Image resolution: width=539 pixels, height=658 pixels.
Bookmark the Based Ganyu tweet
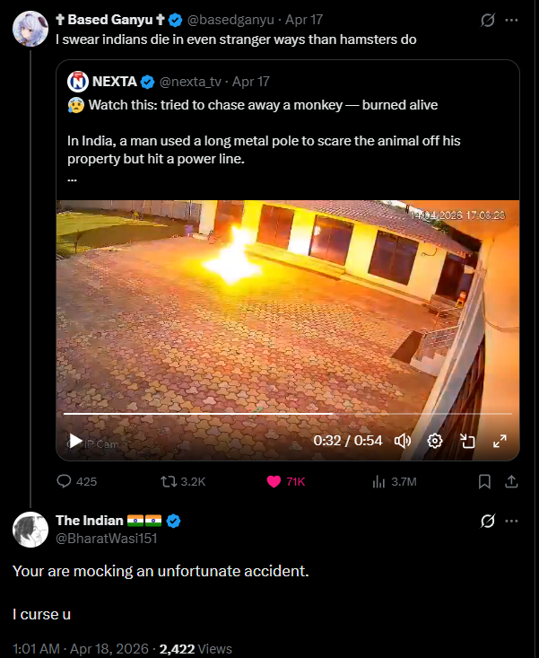point(484,481)
